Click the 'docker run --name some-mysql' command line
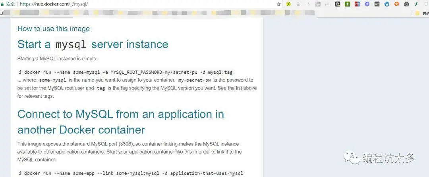This screenshot has height=177, width=429. [x=126, y=72]
